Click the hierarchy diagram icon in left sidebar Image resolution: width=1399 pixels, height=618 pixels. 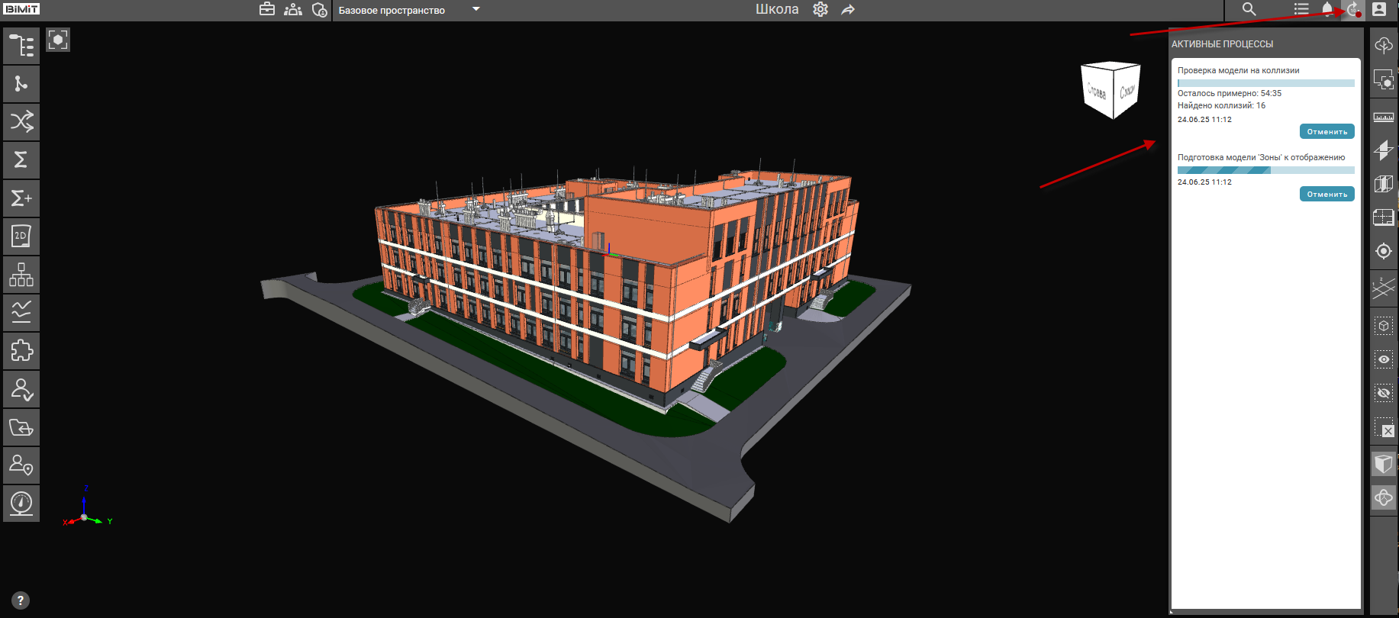21,275
